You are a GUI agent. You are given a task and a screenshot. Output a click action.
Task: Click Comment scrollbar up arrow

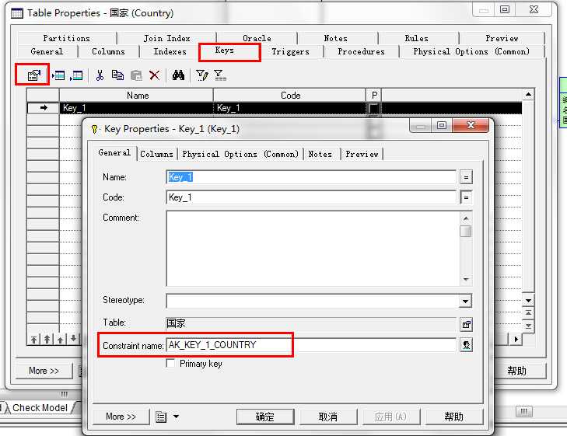pyautogui.click(x=466, y=218)
